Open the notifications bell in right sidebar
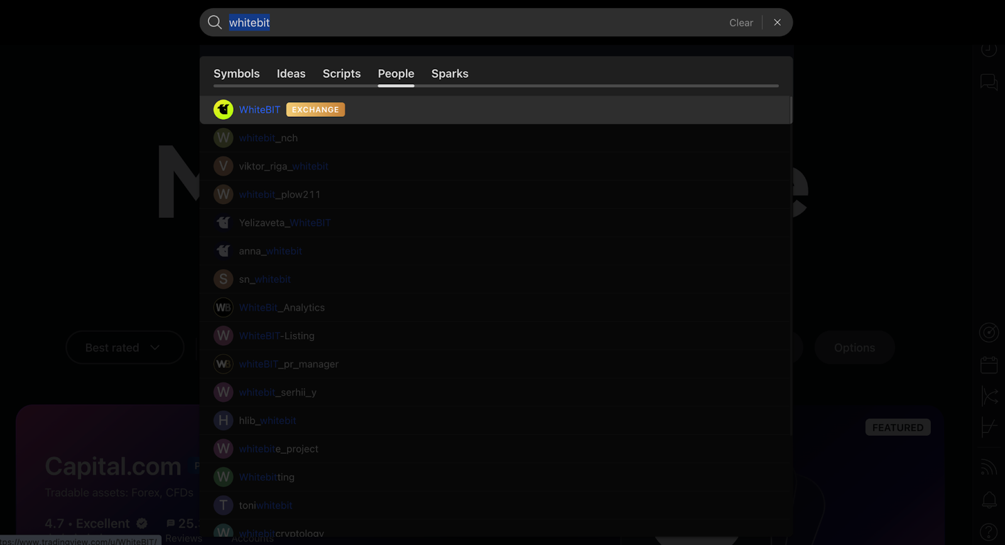 (x=989, y=500)
